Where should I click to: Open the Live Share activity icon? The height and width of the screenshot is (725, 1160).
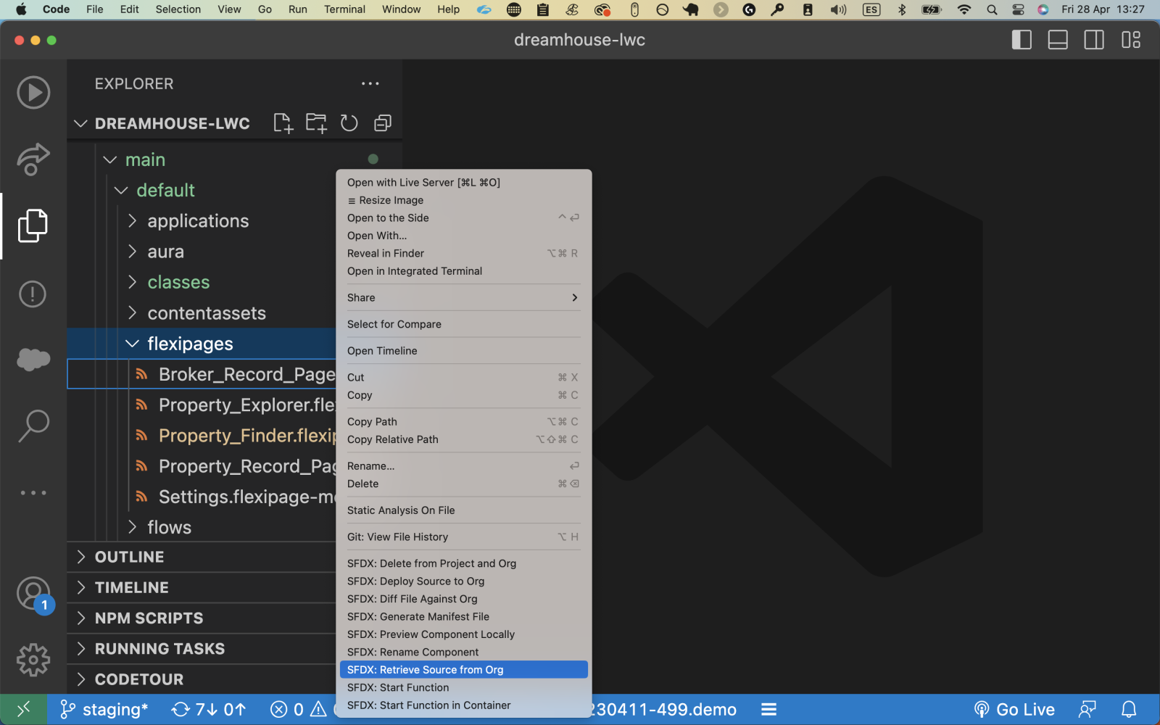(33, 159)
